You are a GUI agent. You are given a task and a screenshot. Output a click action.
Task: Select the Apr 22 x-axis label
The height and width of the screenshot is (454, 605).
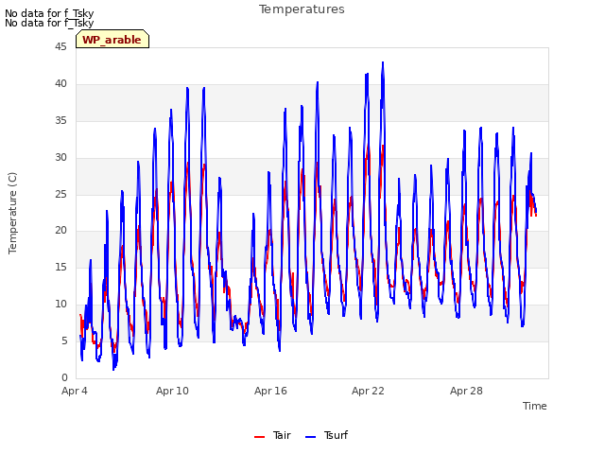(x=368, y=391)
